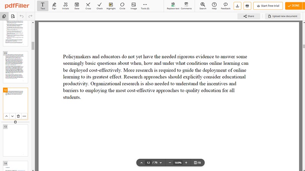Click the Share button
The width and height of the screenshot is (305, 171).
click(x=249, y=16)
